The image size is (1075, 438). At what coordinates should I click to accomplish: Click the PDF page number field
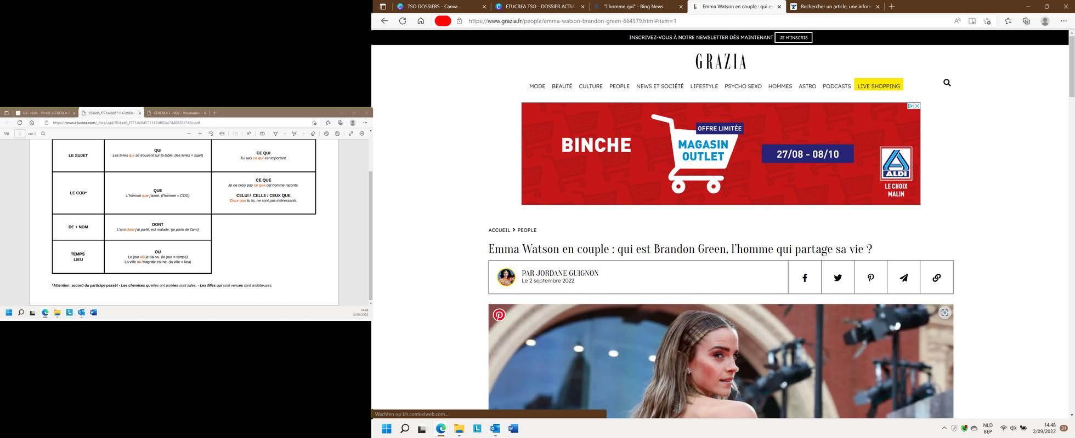coord(20,134)
